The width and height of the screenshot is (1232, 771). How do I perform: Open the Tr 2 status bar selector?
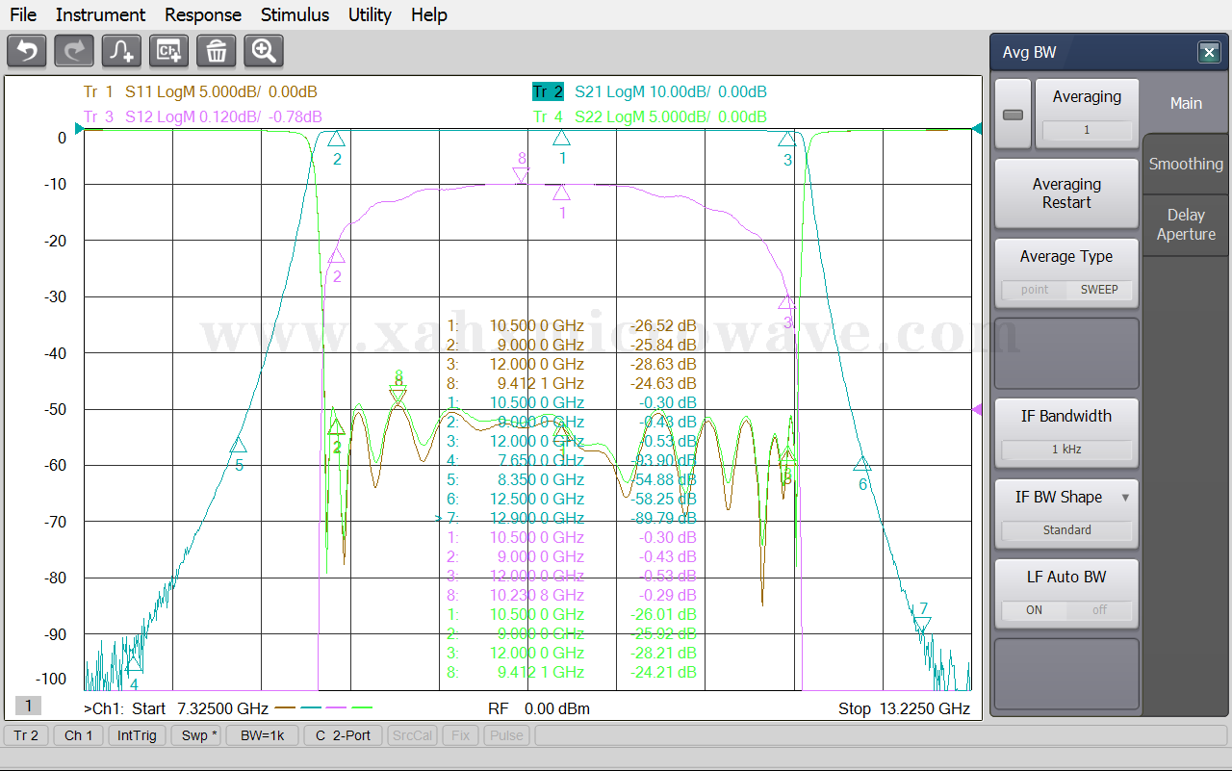[x=26, y=735]
